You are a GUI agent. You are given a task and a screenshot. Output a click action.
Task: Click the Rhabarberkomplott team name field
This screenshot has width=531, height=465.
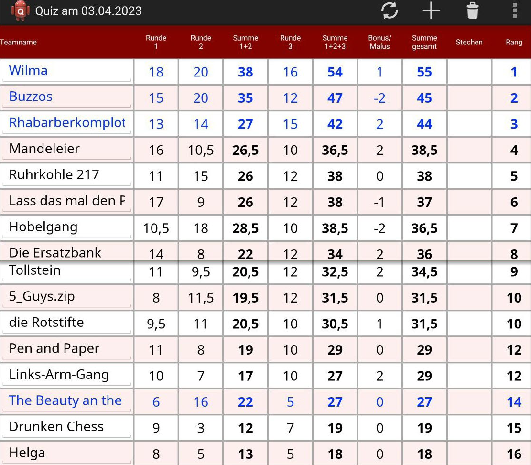click(66, 123)
